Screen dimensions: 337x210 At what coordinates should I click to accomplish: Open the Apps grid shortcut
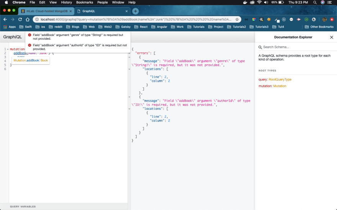pyautogui.click(x=10, y=27)
